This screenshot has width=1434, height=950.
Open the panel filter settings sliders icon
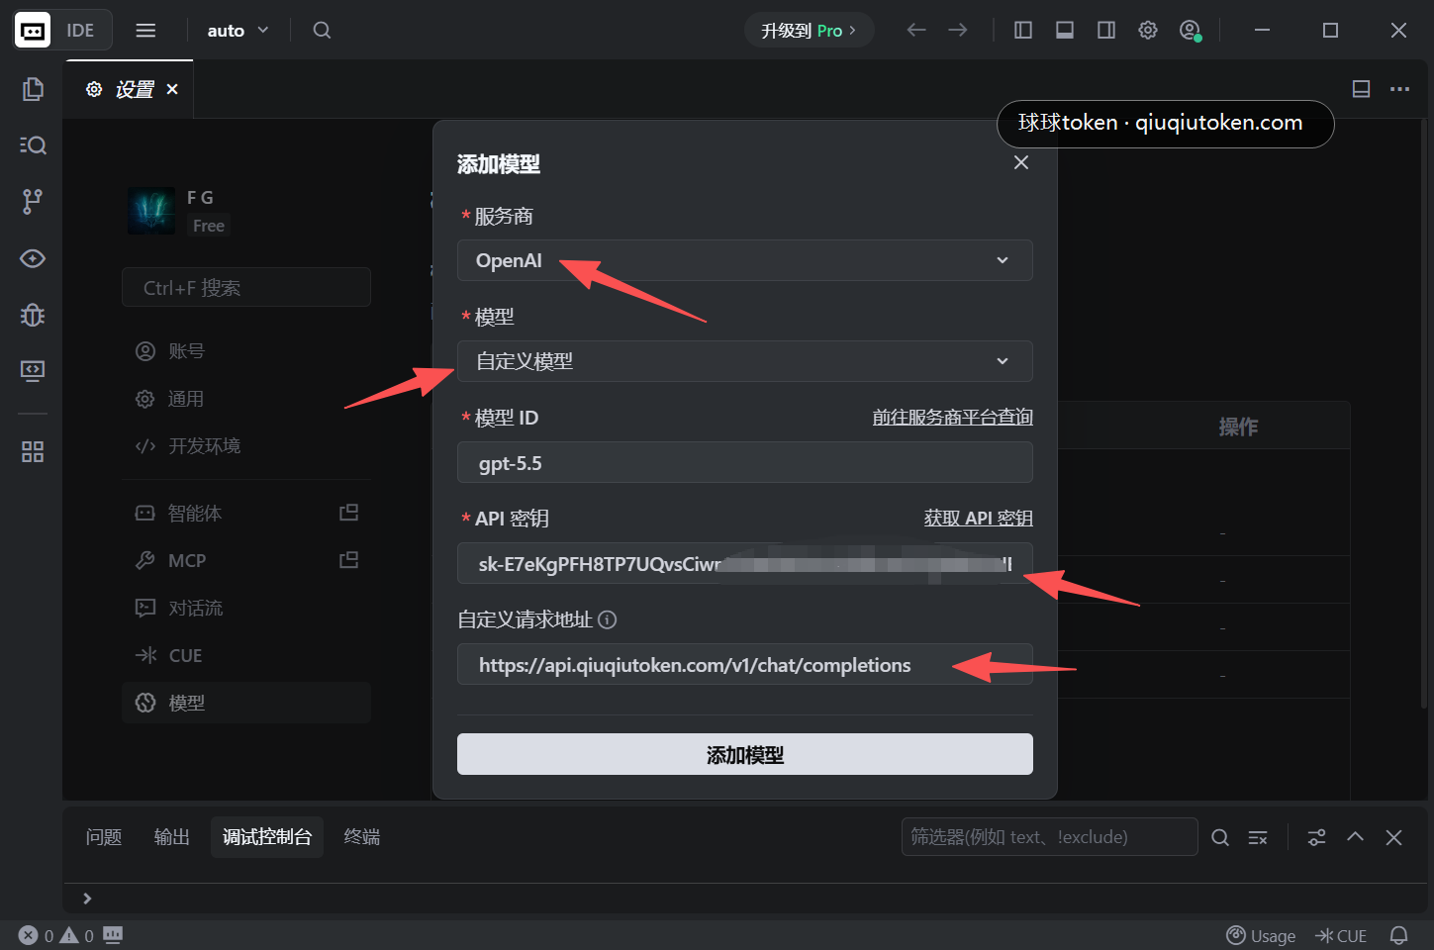(x=1317, y=837)
